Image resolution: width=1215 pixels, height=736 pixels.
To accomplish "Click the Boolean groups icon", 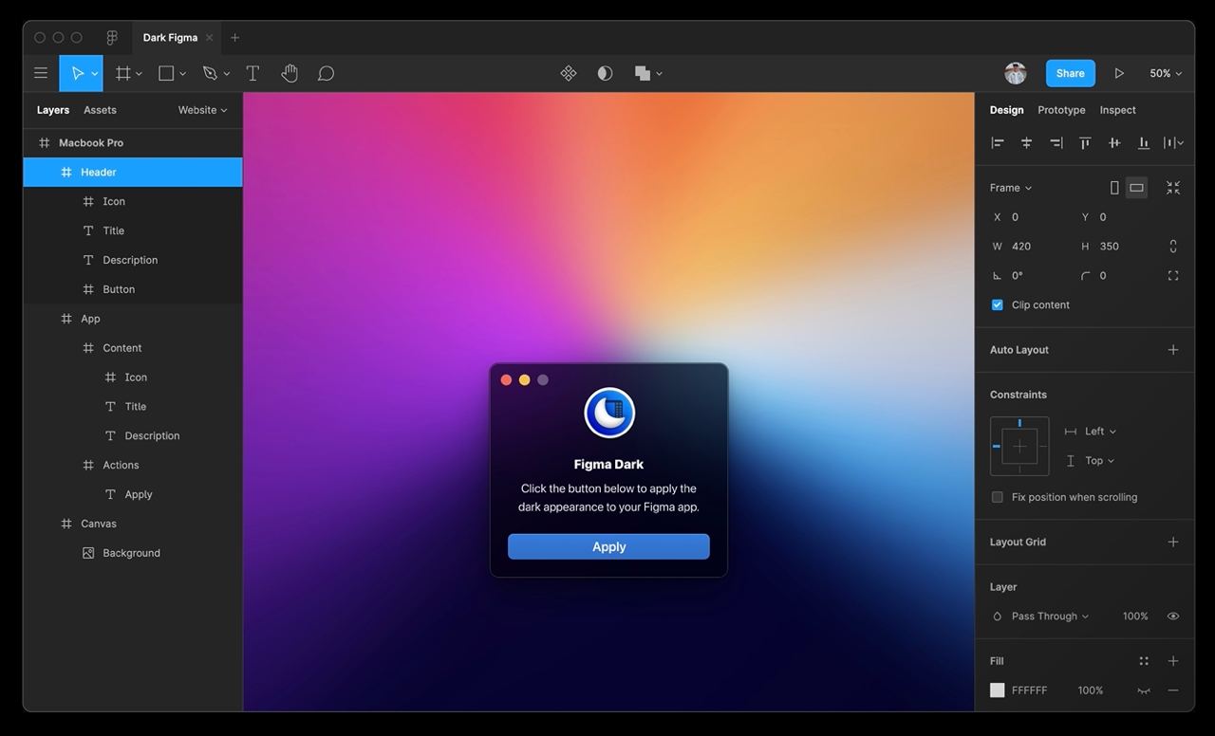I will 643,73.
